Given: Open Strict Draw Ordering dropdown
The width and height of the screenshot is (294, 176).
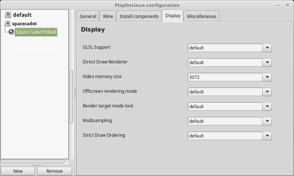Looking at the screenshot, I should click(x=267, y=136).
